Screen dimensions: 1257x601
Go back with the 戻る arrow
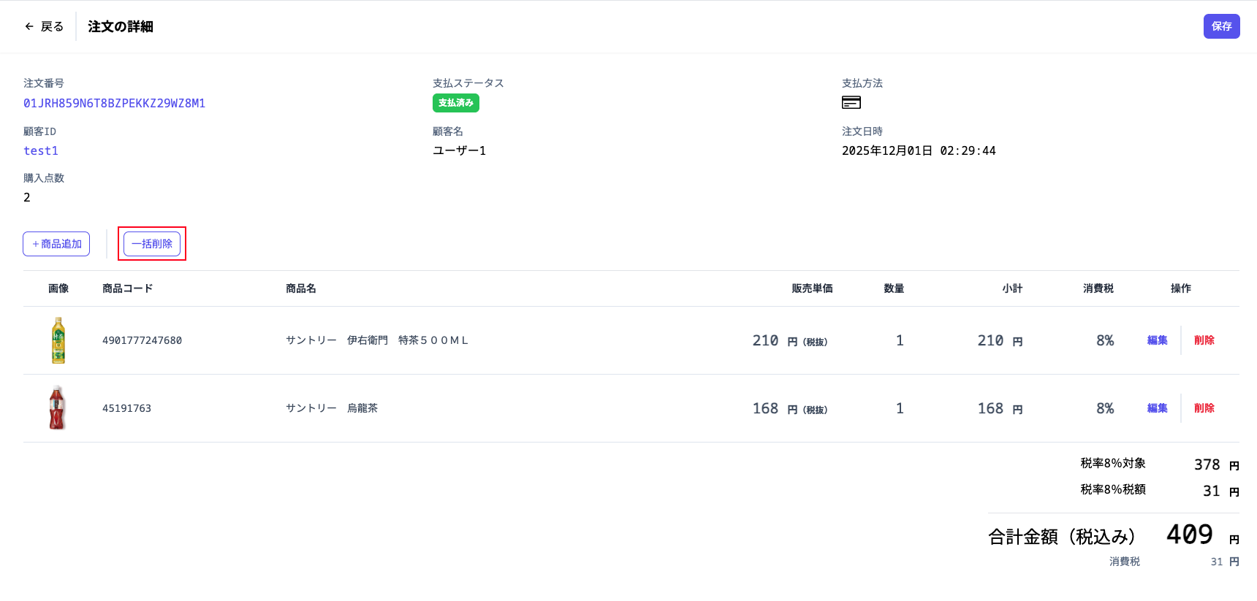click(44, 26)
